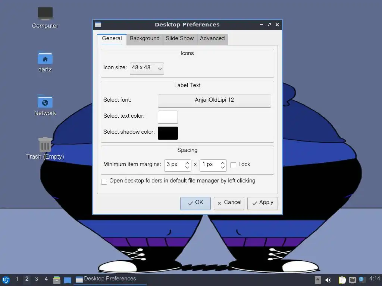Viewport: 382px width, 286px height.
Task: Click the eject removable media tray icon
Action: point(317,280)
